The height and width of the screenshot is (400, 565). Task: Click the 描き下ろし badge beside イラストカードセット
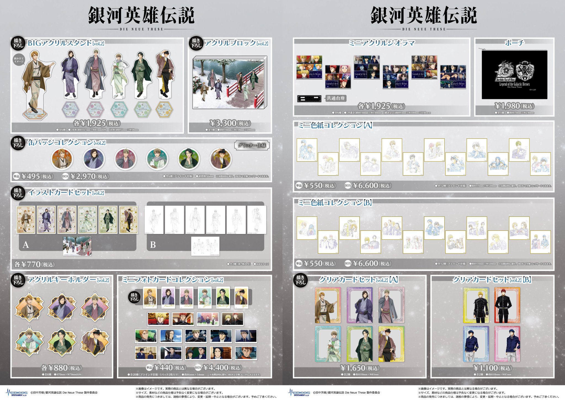coord(18,193)
